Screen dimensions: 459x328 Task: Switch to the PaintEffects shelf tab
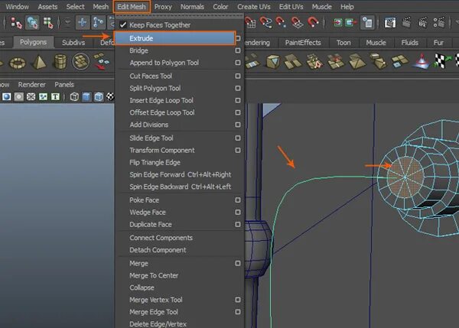pyautogui.click(x=303, y=43)
